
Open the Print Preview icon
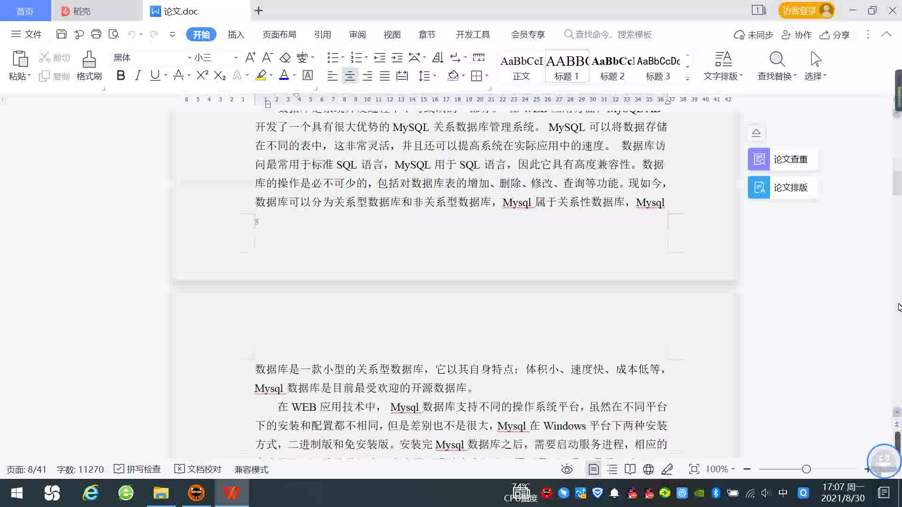point(114,34)
